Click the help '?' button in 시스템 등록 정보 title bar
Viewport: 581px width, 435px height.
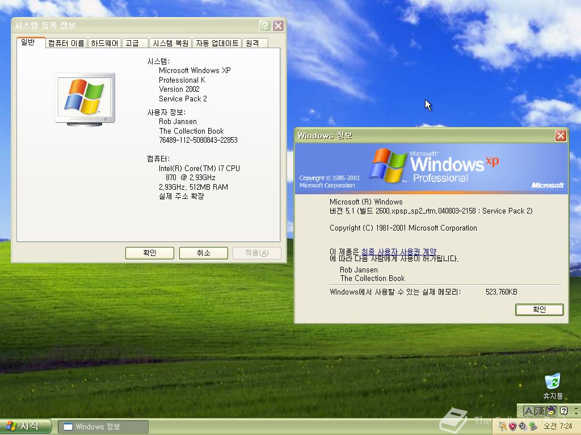click(265, 25)
